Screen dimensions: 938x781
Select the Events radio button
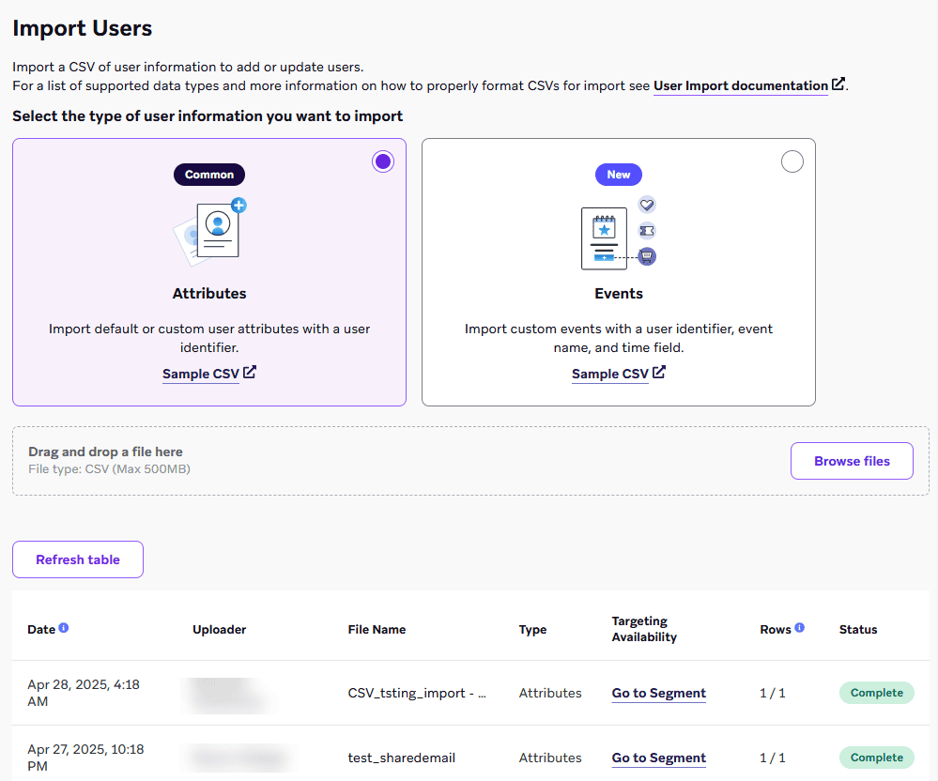792,161
